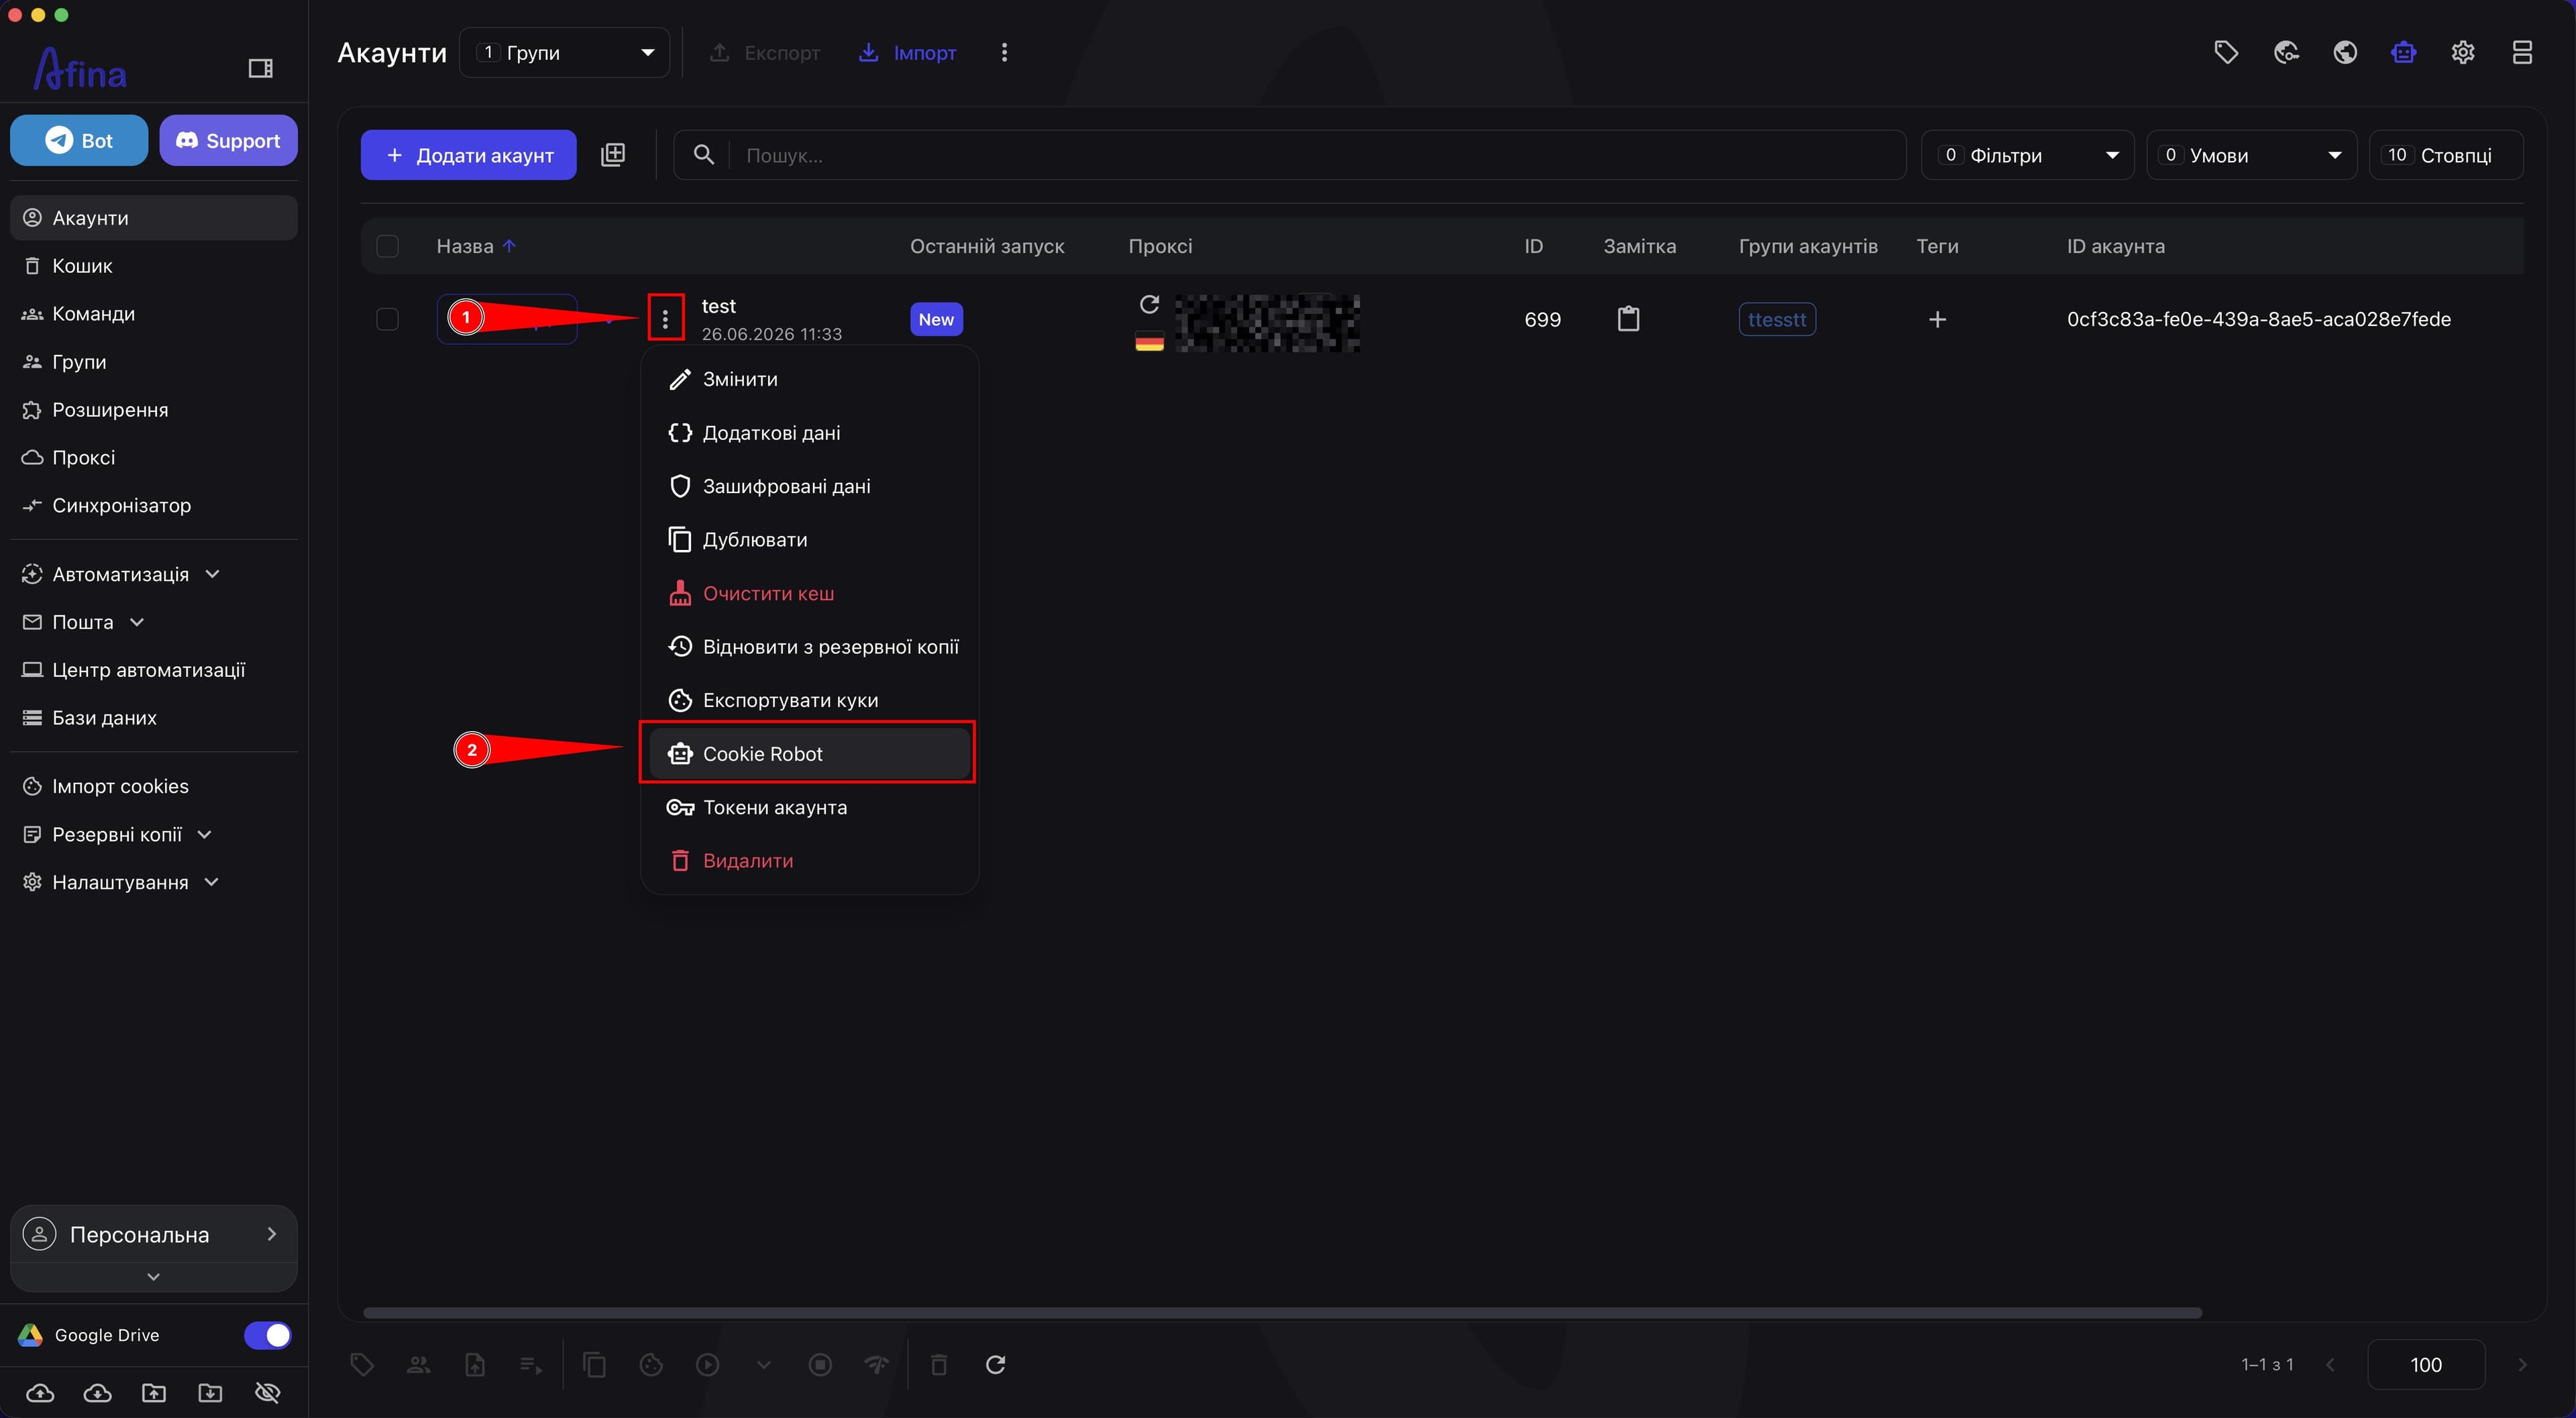This screenshot has height=1418, width=2576.
Task: Open the cookie globe icon in top bar
Action: click(x=2286, y=52)
